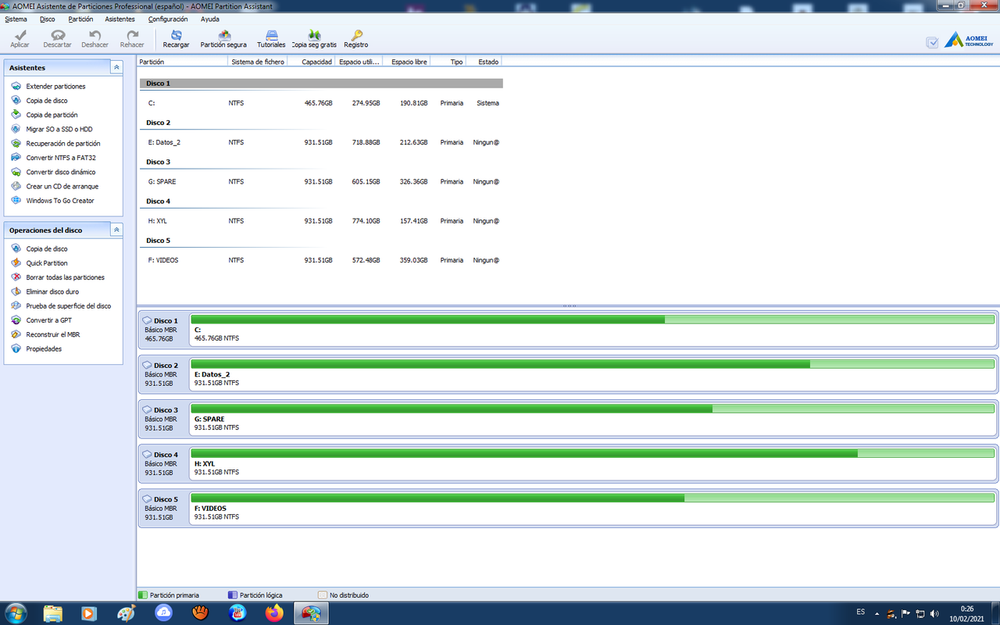Click the Rehacer toolbar icon
The image size is (1000, 625).
[132, 35]
